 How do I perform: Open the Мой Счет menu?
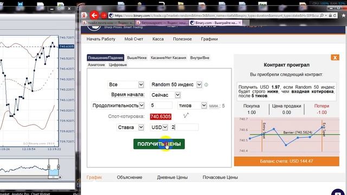(x=134, y=39)
